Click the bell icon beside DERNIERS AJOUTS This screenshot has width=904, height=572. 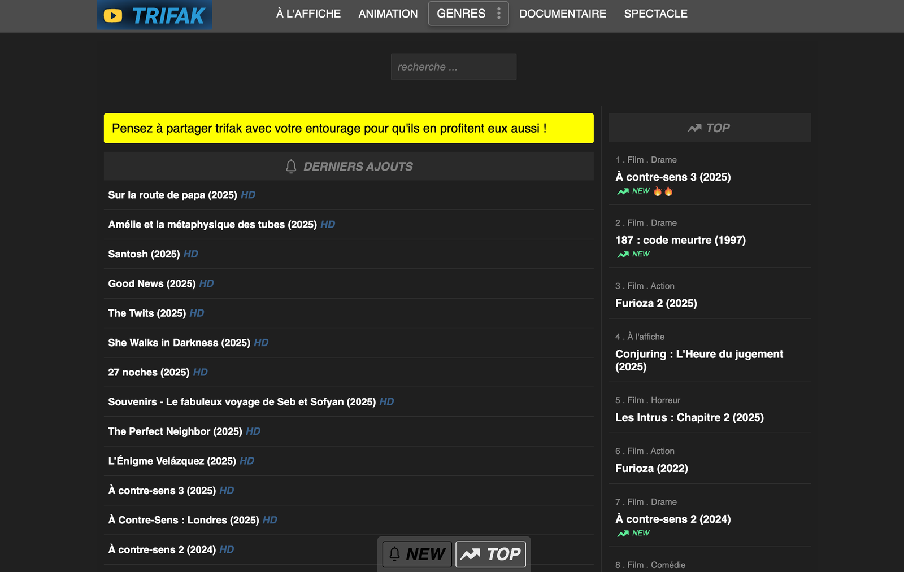[291, 167]
